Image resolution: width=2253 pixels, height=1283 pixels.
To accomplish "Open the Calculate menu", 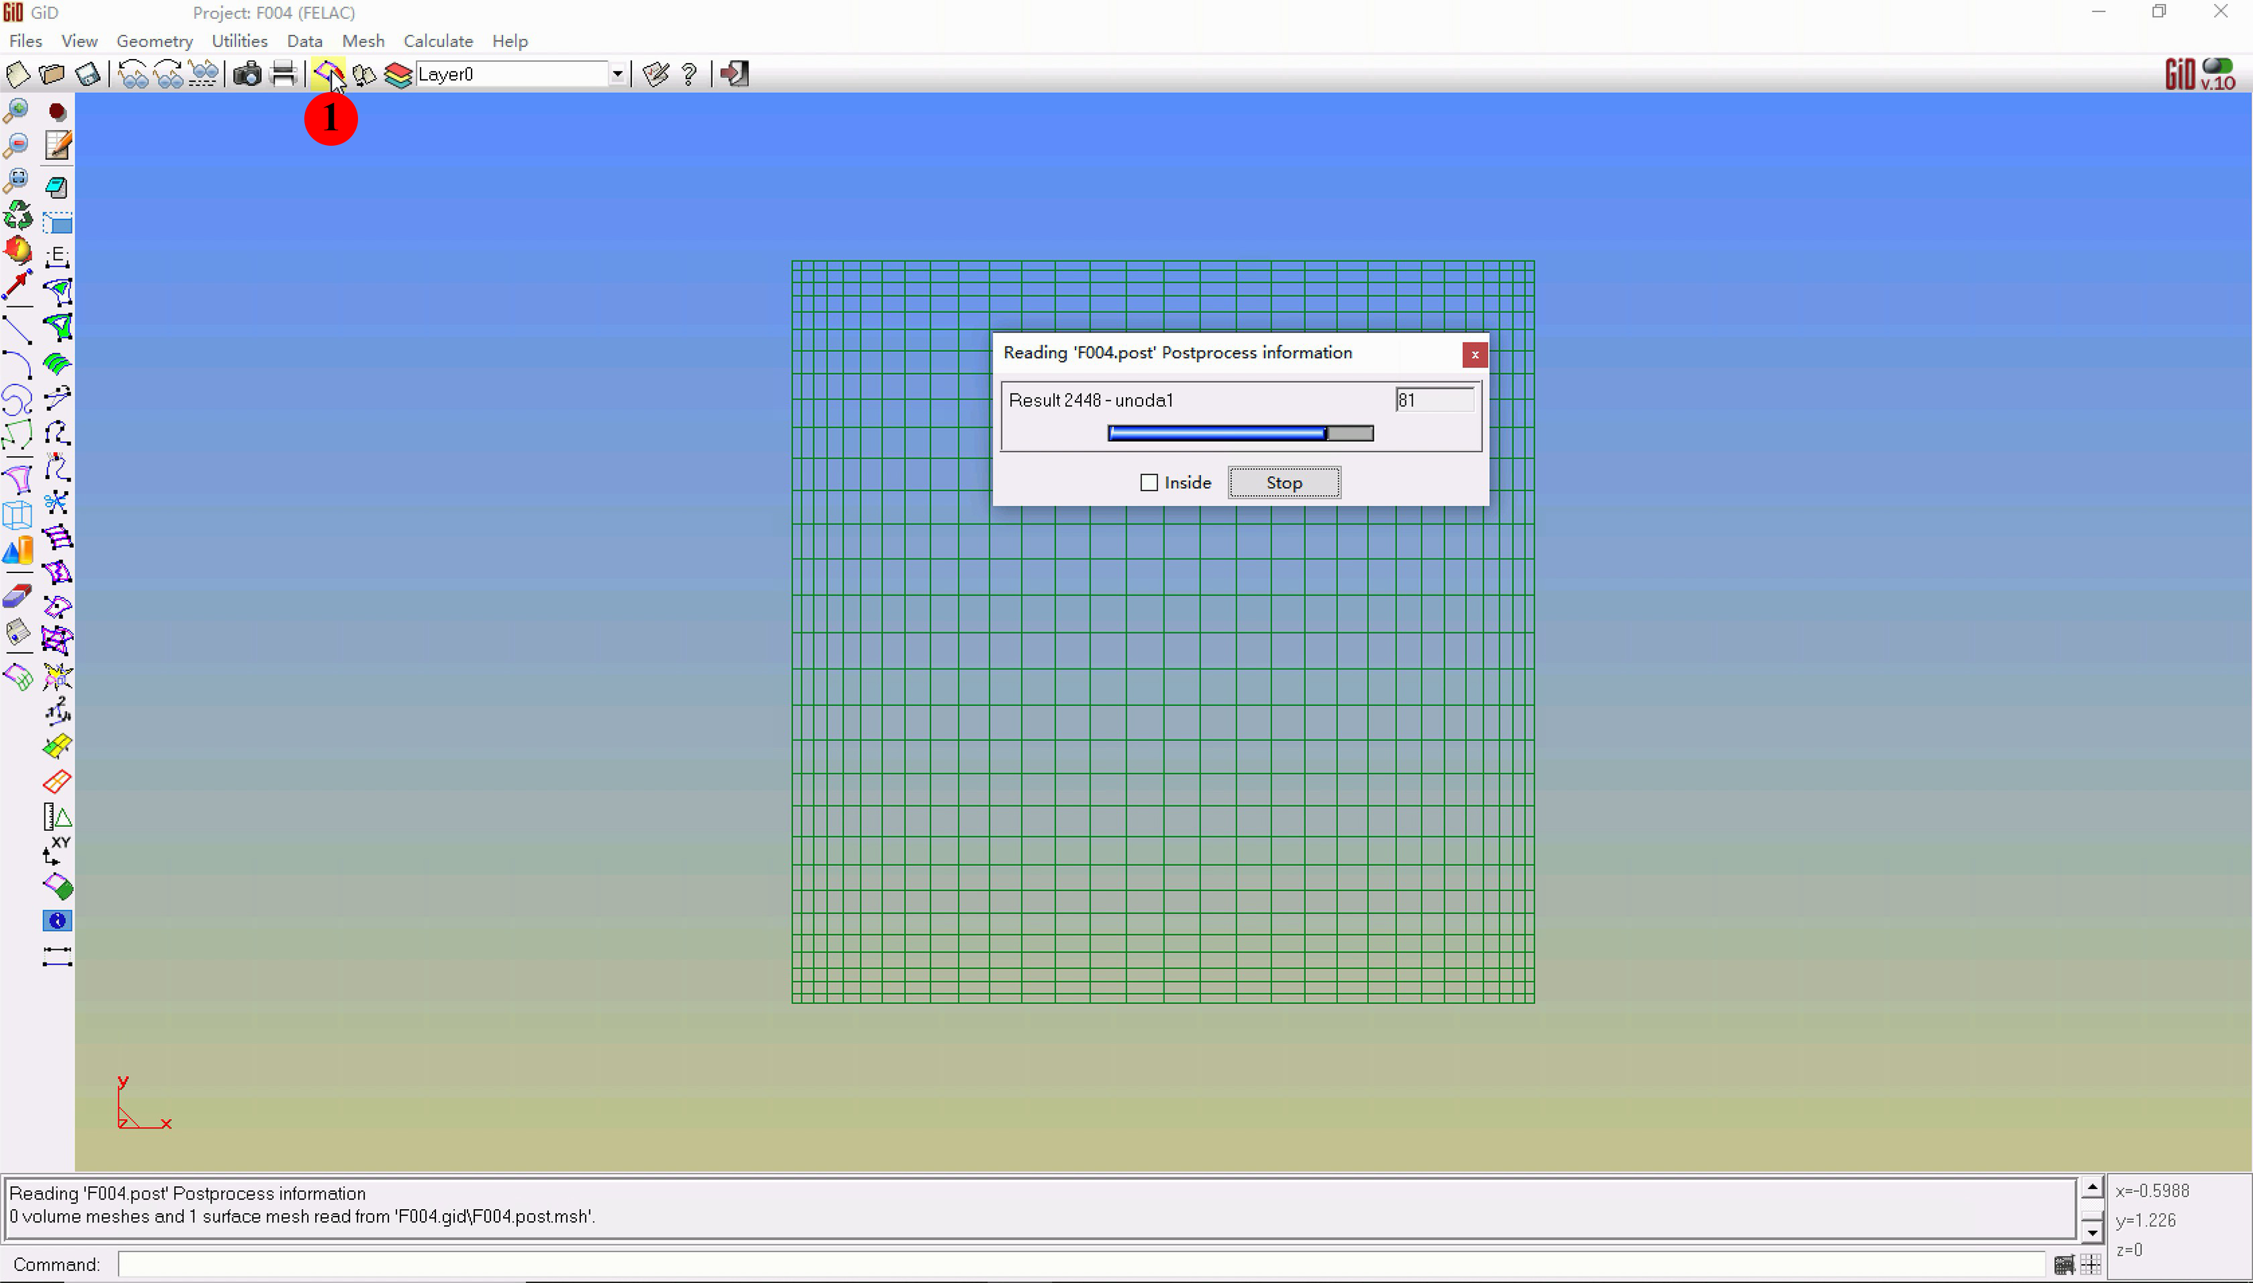I will 438,40.
